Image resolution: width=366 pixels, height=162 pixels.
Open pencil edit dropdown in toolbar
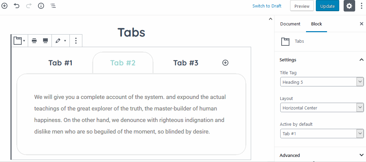click(61, 41)
